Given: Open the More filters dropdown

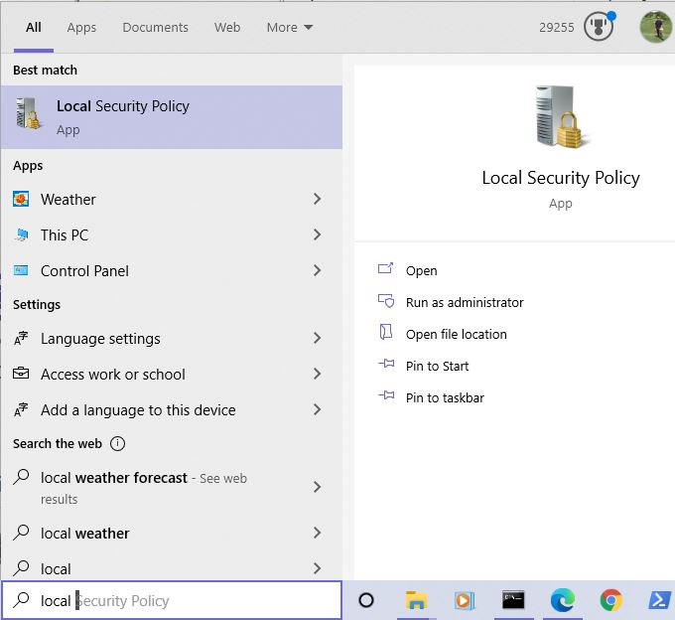Looking at the screenshot, I should pyautogui.click(x=289, y=27).
